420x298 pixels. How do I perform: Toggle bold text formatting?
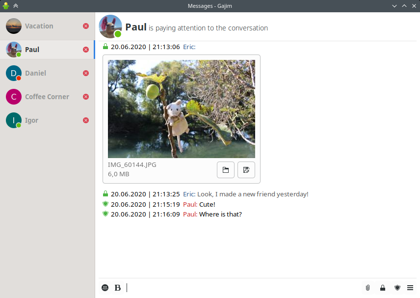click(x=118, y=288)
